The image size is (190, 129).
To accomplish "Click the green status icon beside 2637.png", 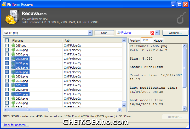I will [x=13, y=50].
